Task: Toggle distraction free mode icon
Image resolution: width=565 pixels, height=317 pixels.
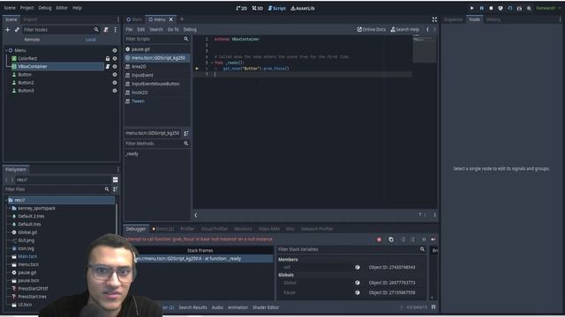Action: 434,19
